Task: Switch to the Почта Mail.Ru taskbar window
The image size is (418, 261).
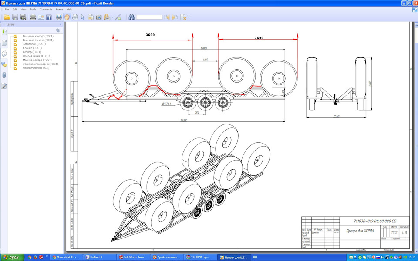Action: coord(66,258)
